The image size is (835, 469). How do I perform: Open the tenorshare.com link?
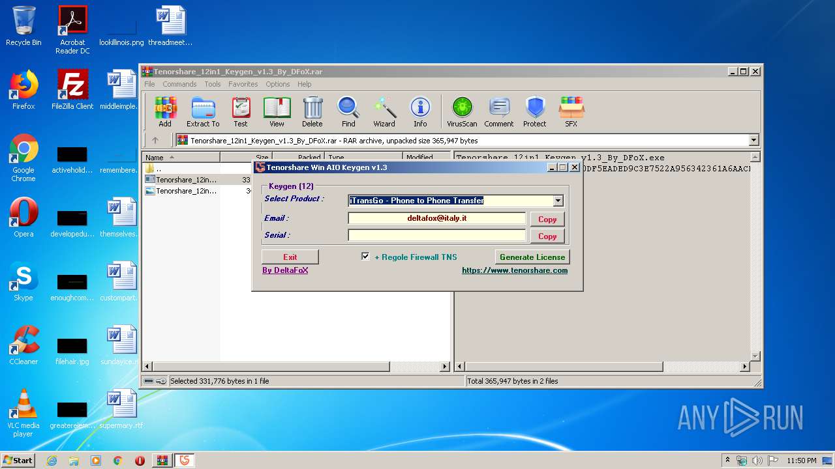515,270
